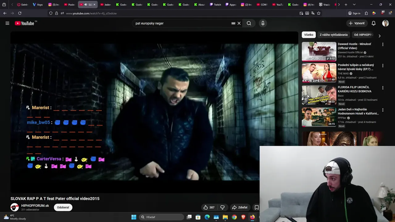Run search with the magnifier button
Image resolution: width=395 pixels, height=222 pixels.
point(249,23)
